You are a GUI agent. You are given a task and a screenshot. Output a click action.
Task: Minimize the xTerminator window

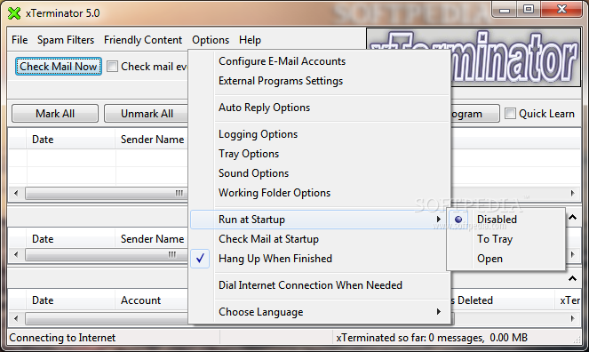[505, 10]
